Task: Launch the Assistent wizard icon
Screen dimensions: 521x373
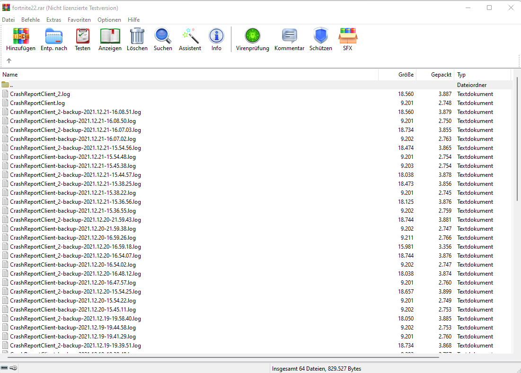Action: click(190, 36)
